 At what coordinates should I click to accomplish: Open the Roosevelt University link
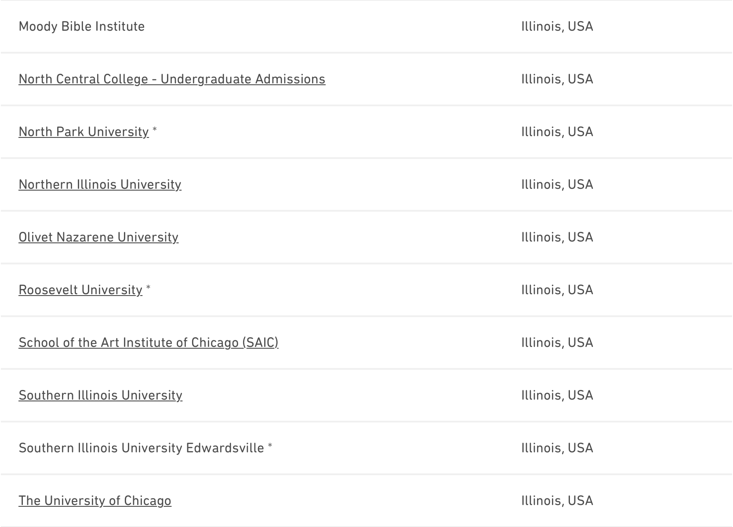pyautogui.click(x=80, y=290)
